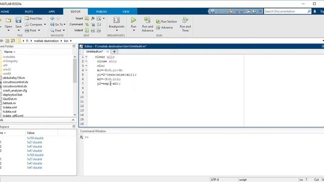The width and height of the screenshot is (324, 182).
Task: Click the uncomment icon
Action: pos(93,24)
